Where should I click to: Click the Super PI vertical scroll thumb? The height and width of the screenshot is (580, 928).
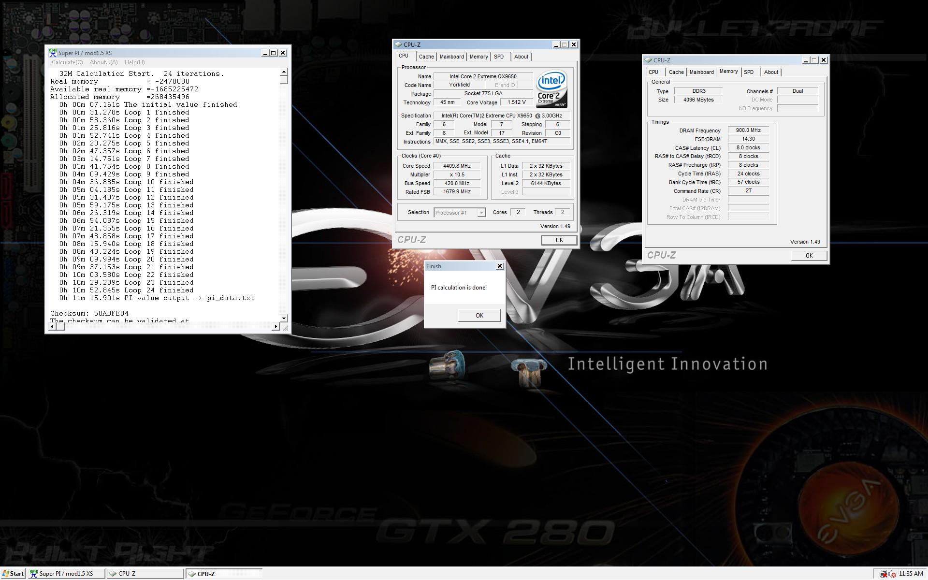click(284, 80)
